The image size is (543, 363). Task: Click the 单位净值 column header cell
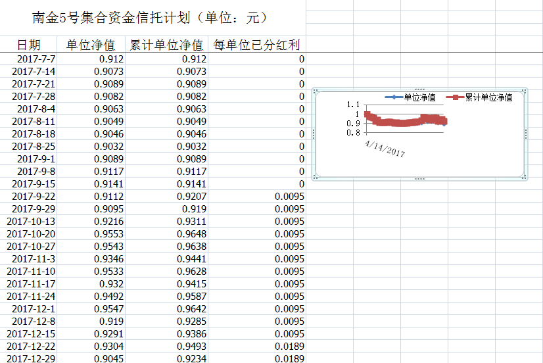pyautogui.click(x=91, y=45)
